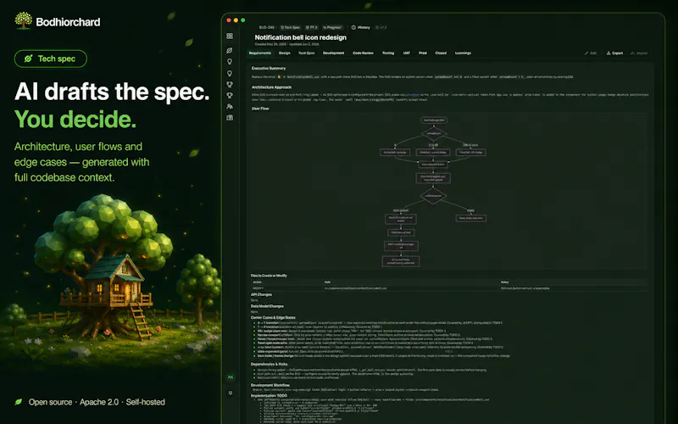The height and width of the screenshot is (424, 678).
Task: Switch to the Design tab
Action: tap(285, 53)
